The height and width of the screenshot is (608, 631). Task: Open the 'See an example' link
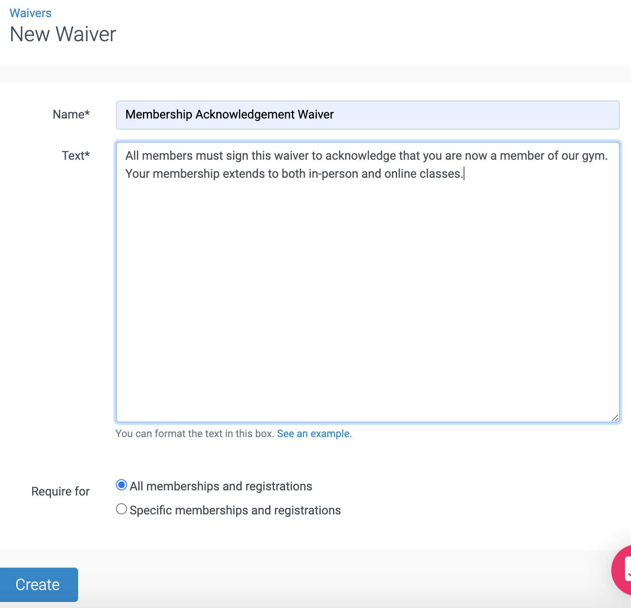tap(314, 433)
